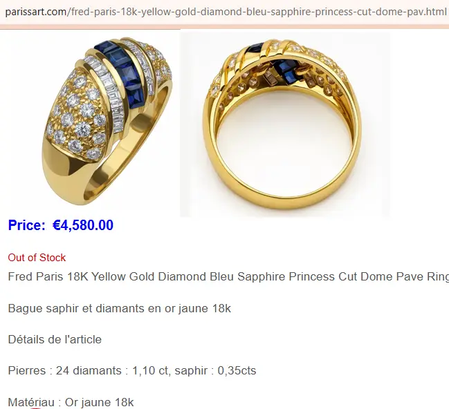
Task: Click the 'Matériau : Or jaune 18k' line
Action: 71,402
